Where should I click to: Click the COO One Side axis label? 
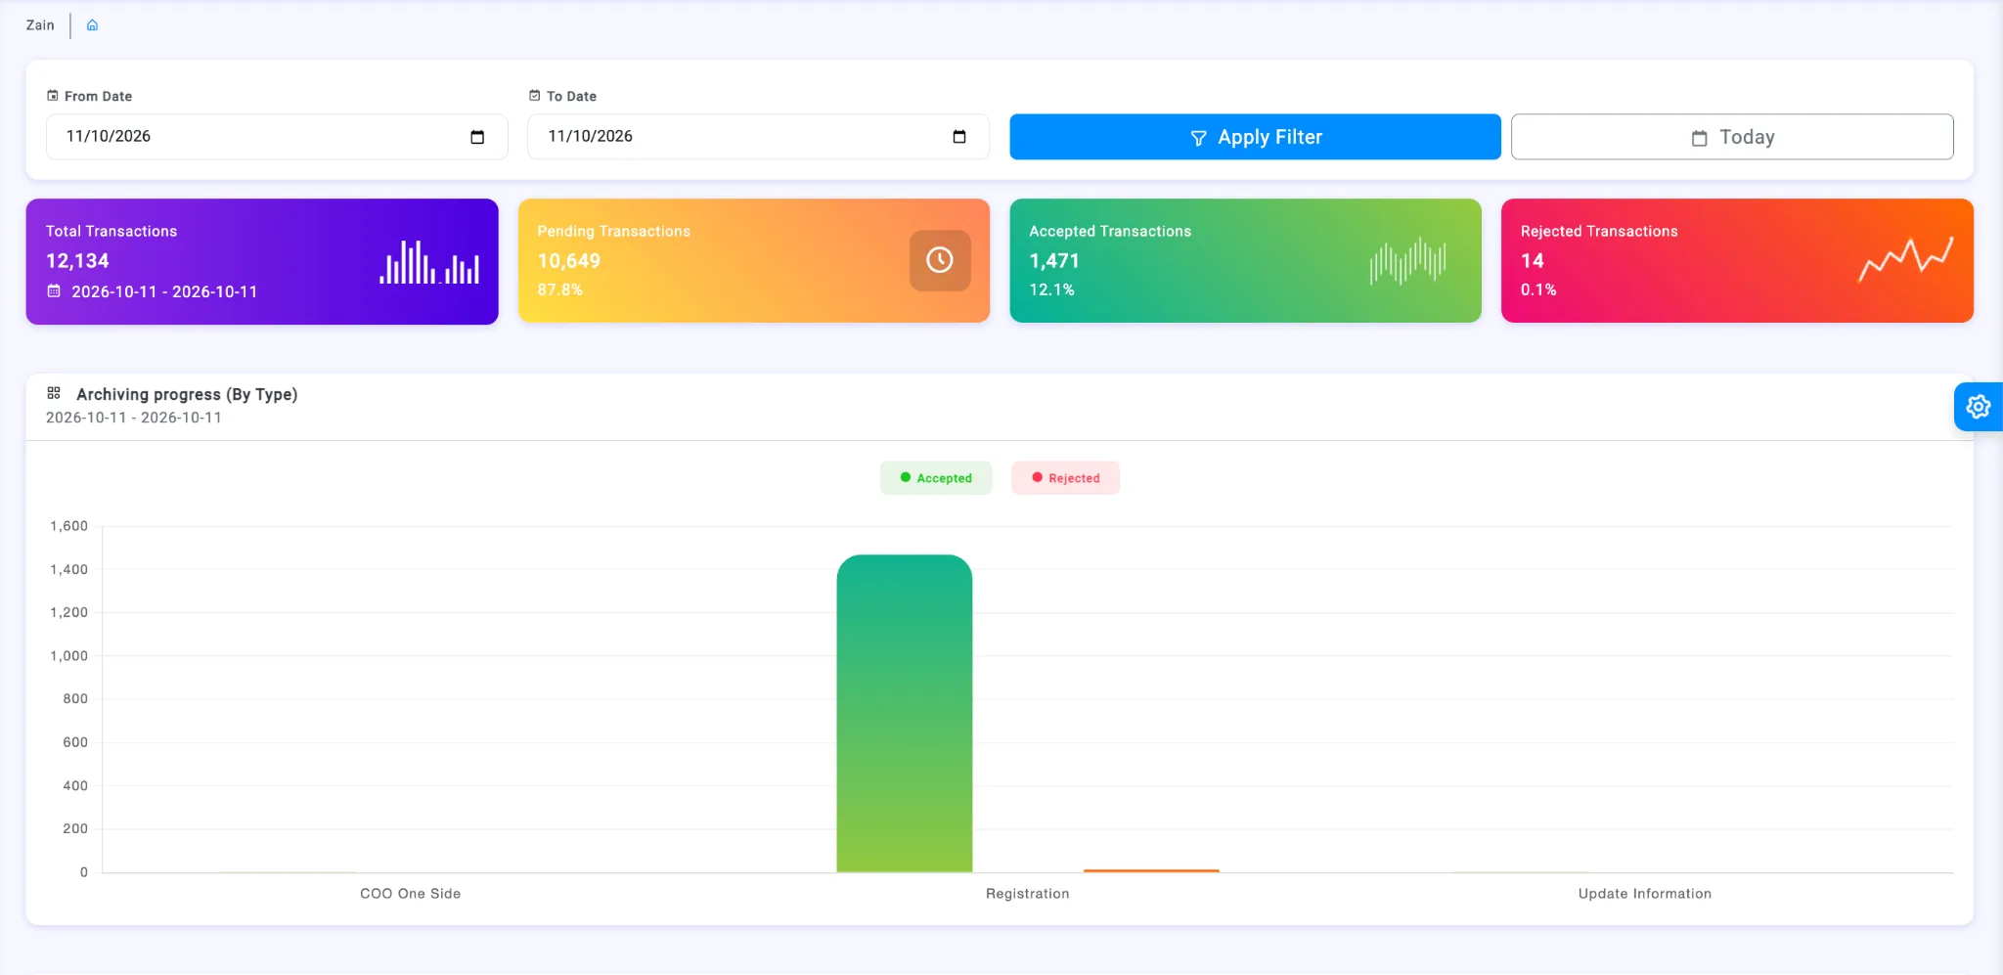[411, 894]
